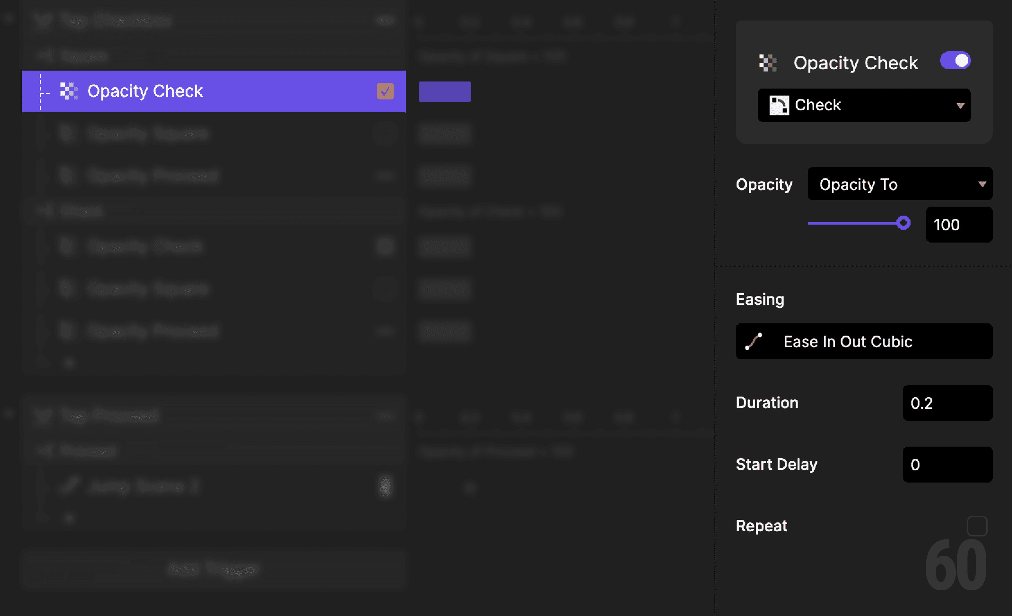The width and height of the screenshot is (1012, 616).
Task: Click the opacity slider handle
Action: pyautogui.click(x=903, y=223)
